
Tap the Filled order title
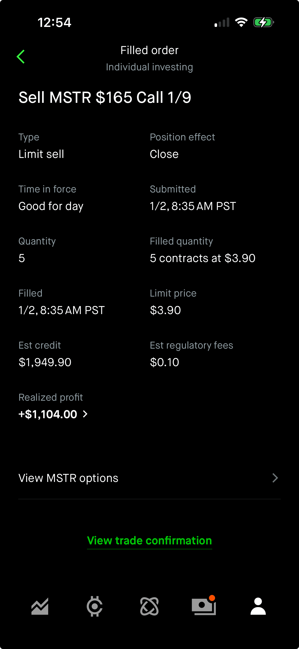tap(149, 50)
